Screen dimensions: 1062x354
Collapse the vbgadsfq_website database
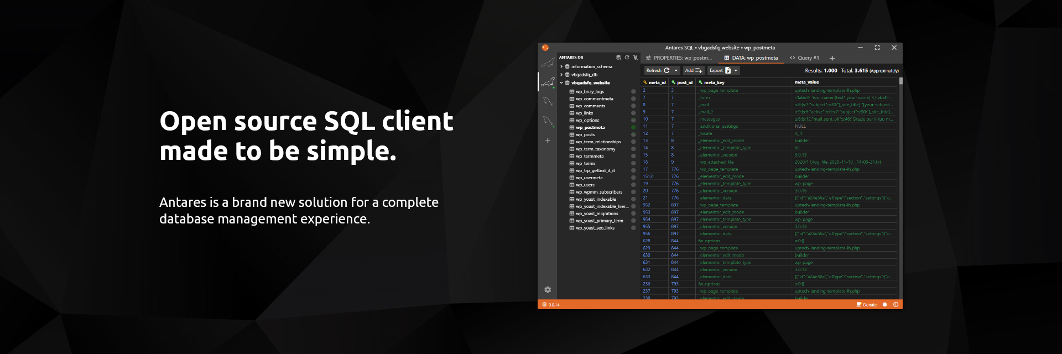[561, 83]
